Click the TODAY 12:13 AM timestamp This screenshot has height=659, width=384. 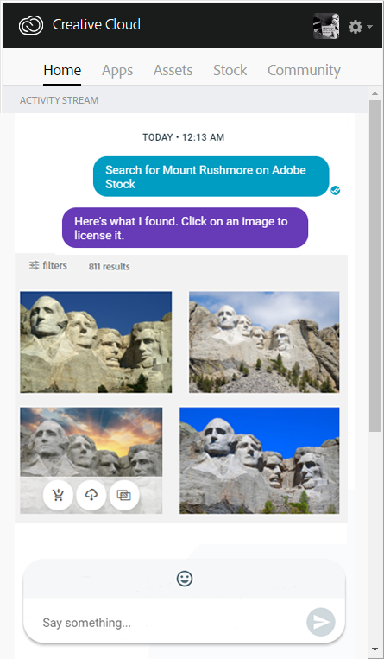184,137
